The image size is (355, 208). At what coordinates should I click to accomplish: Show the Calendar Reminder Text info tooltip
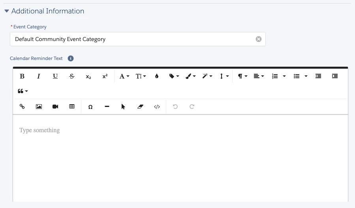71,58
